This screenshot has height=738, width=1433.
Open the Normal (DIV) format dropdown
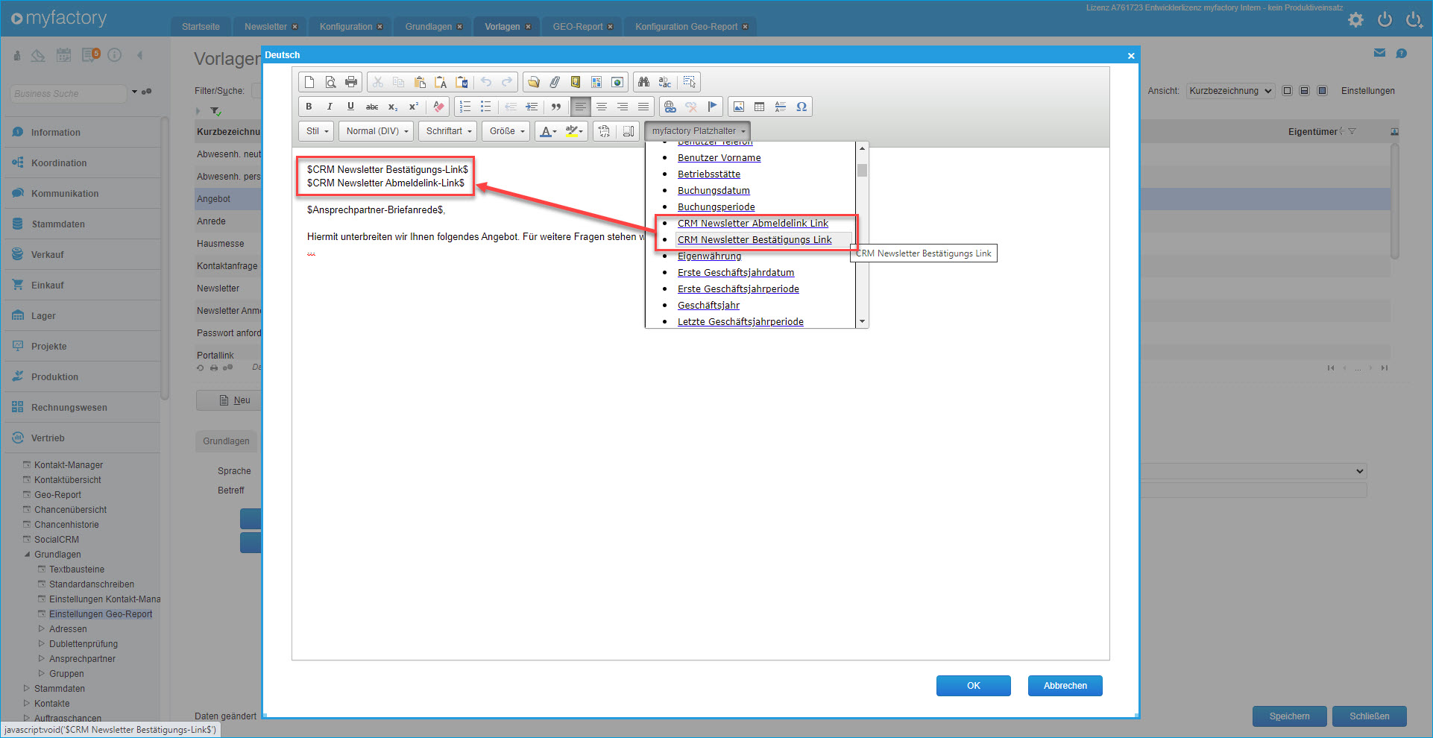(x=377, y=131)
